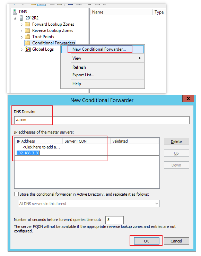Click the Forward Lookup Zones folder icon

[27, 24]
